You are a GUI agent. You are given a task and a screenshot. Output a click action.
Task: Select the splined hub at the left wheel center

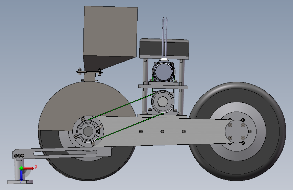point(88,131)
